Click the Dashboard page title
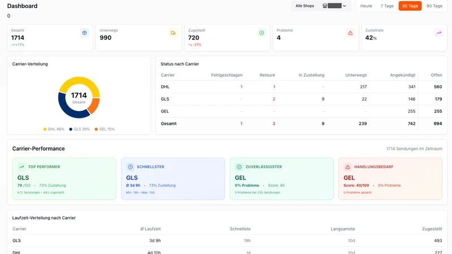The image size is (452, 254). click(x=22, y=6)
